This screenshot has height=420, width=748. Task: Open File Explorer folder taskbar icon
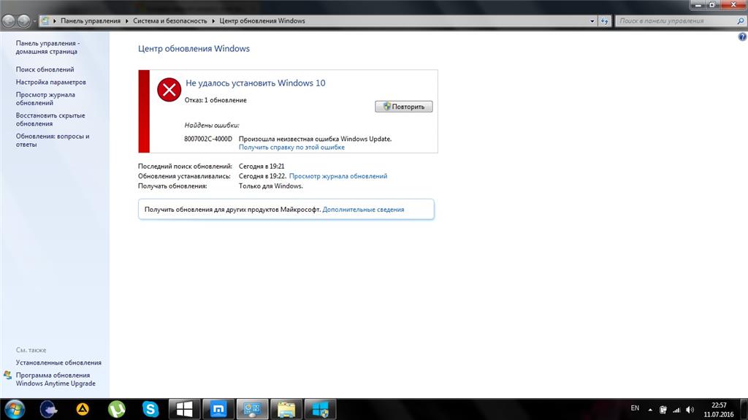pyautogui.click(x=286, y=410)
